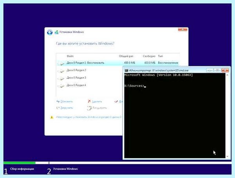Select drive icon for Disk 0 Partition 3

(x=61, y=78)
